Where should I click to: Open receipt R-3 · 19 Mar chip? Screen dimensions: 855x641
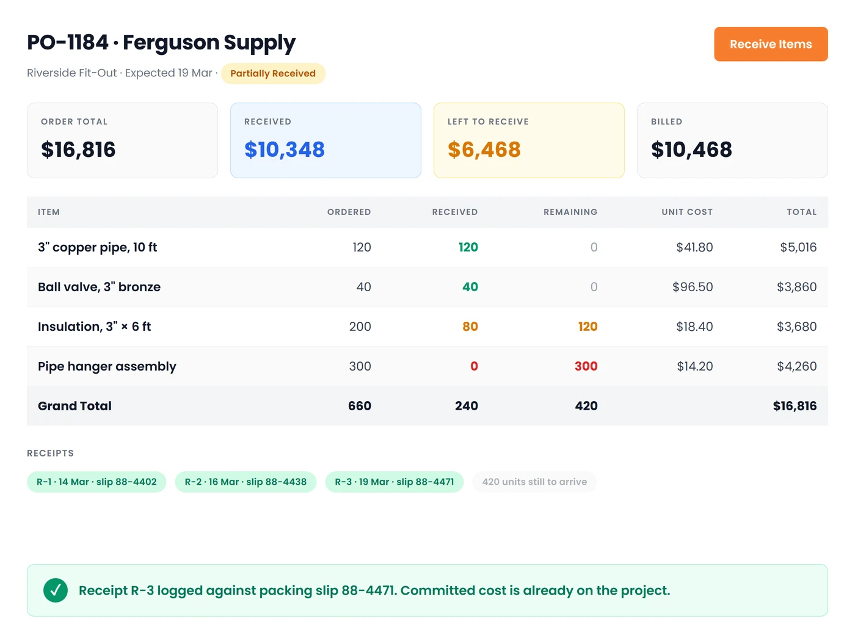pyautogui.click(x=395, y=482)
